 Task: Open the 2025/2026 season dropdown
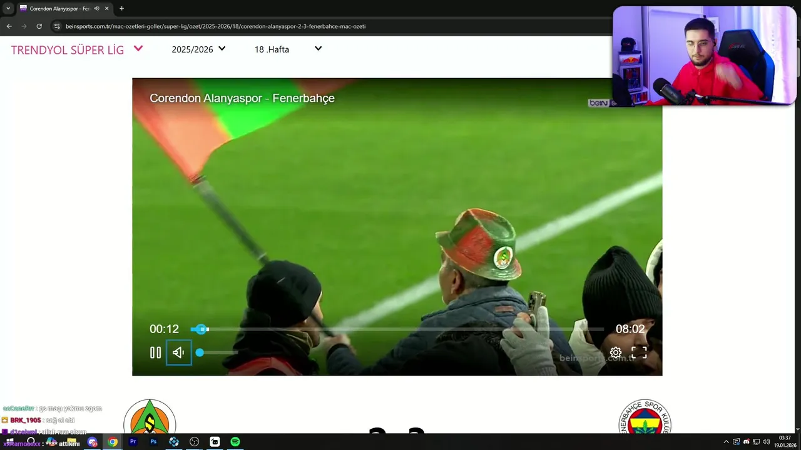[198, 49]
